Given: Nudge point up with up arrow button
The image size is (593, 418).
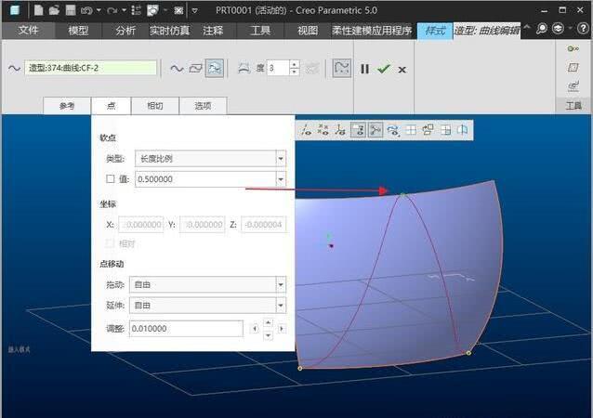Looking at the screenshot, I should pyautogui.click(x=268, y=322).
